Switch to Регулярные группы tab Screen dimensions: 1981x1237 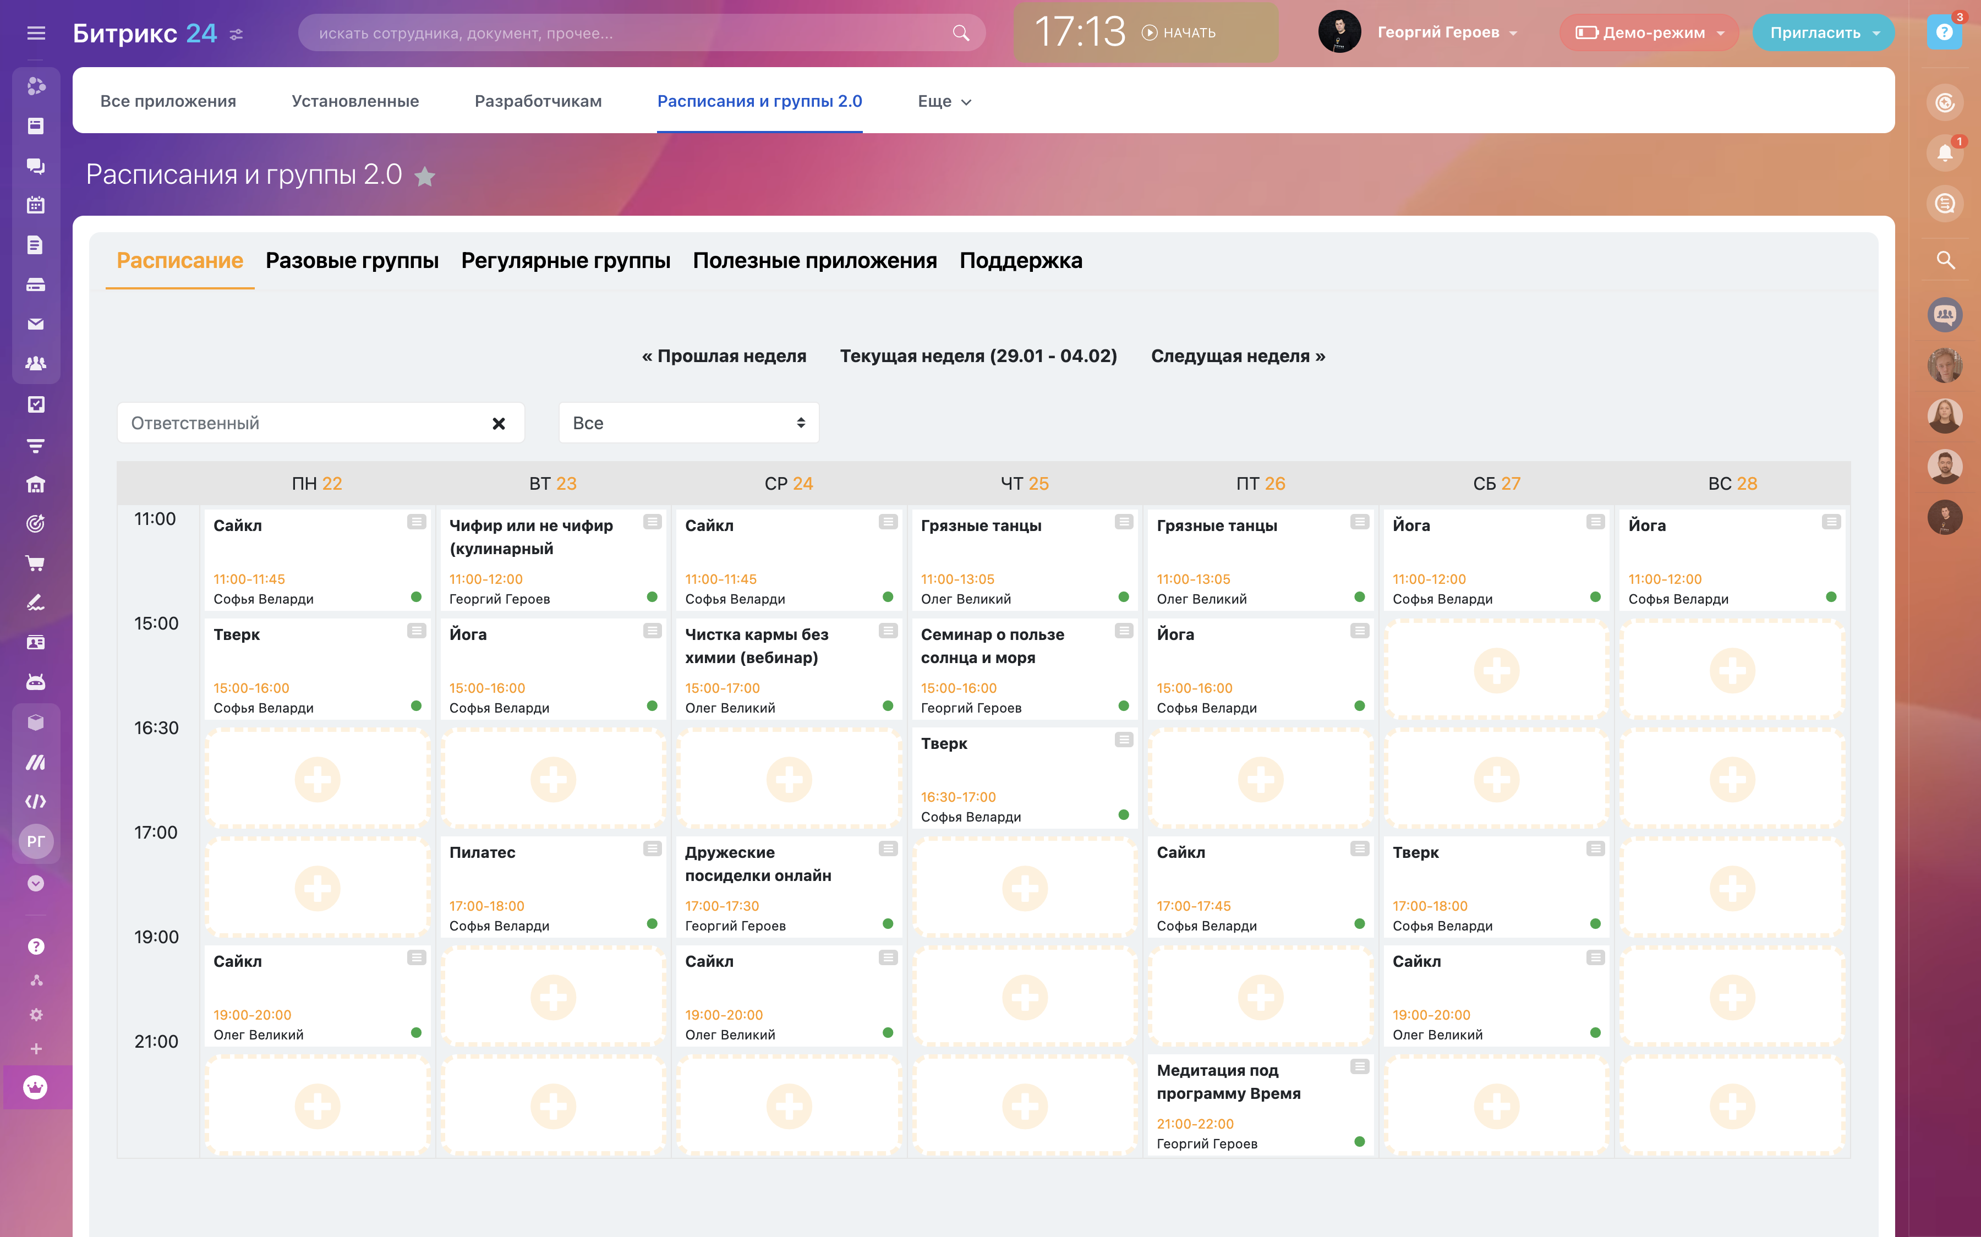click(x=565, y=260)
